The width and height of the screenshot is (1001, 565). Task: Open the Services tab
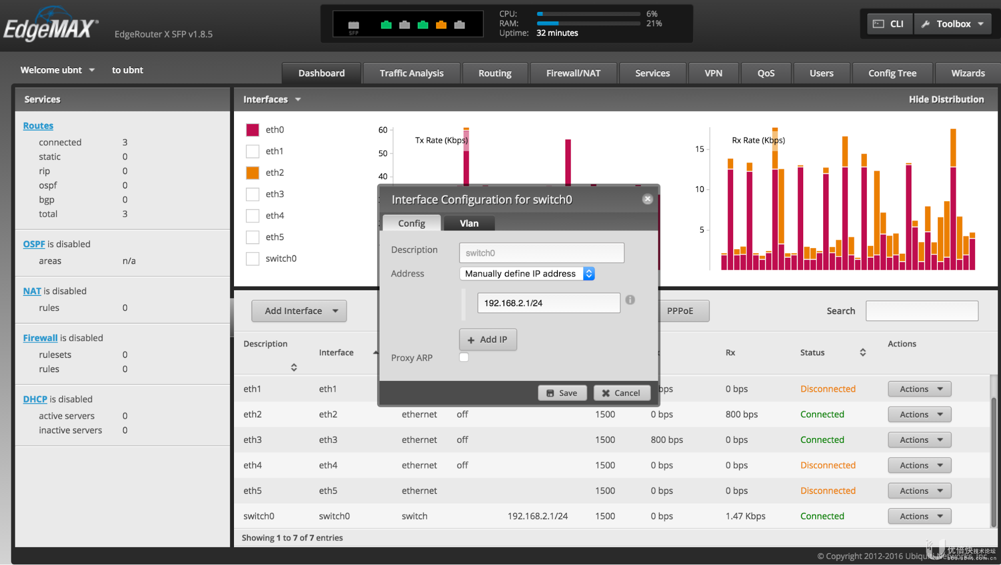pos(652,73)
